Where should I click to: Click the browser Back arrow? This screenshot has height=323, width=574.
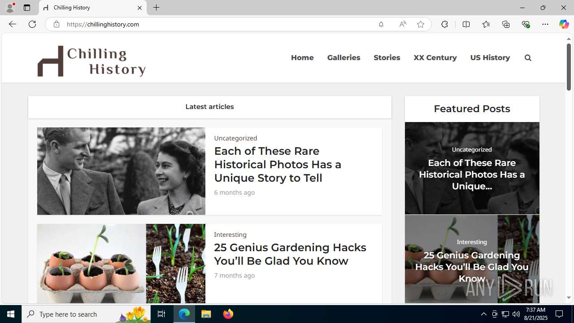[12, 24]
